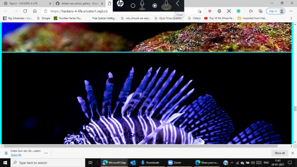Refresh the current page
Screen dimensions: 297x167
[25, 11]
